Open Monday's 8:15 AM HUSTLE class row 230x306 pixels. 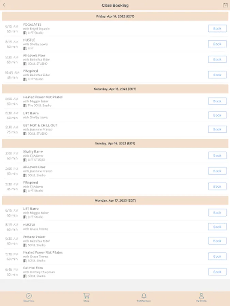click(x=102, y=227)
